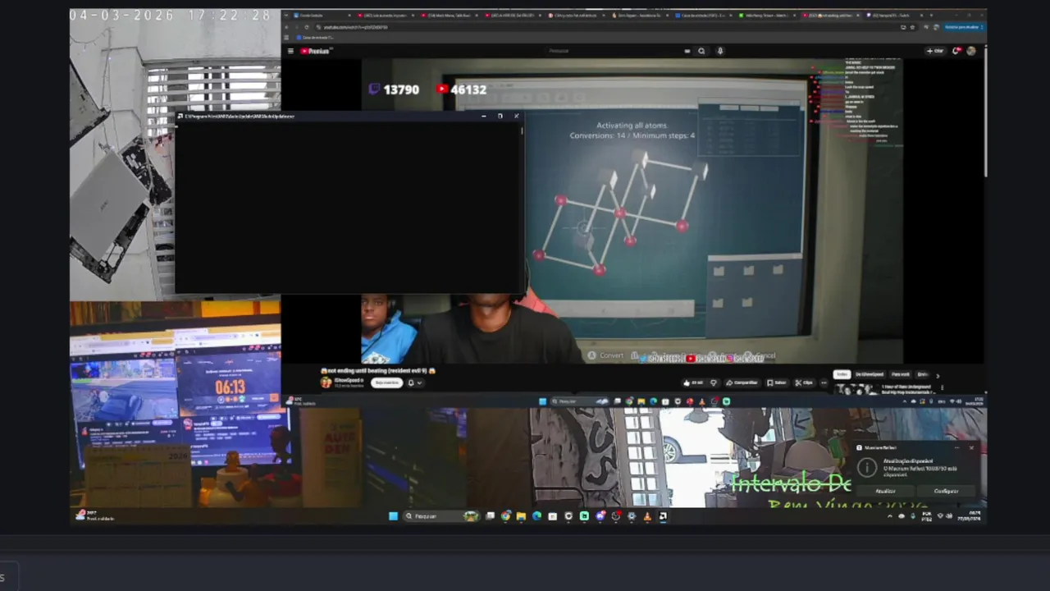
Task: Open more actions three-dot menu under video
Action: tap(824, 383)
